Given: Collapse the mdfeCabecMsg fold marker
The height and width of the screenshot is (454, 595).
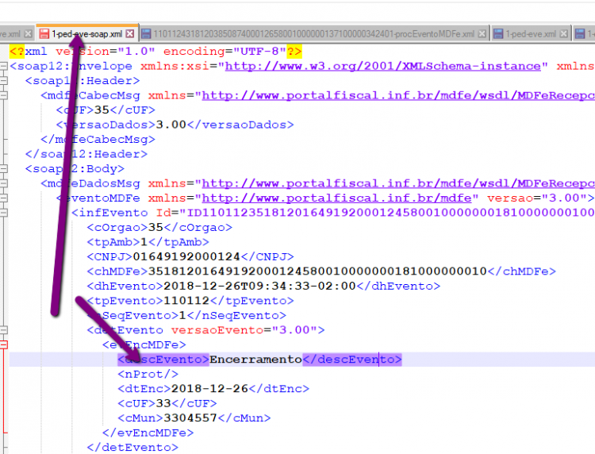Looking at the screenshot, I should pos(3,95).
